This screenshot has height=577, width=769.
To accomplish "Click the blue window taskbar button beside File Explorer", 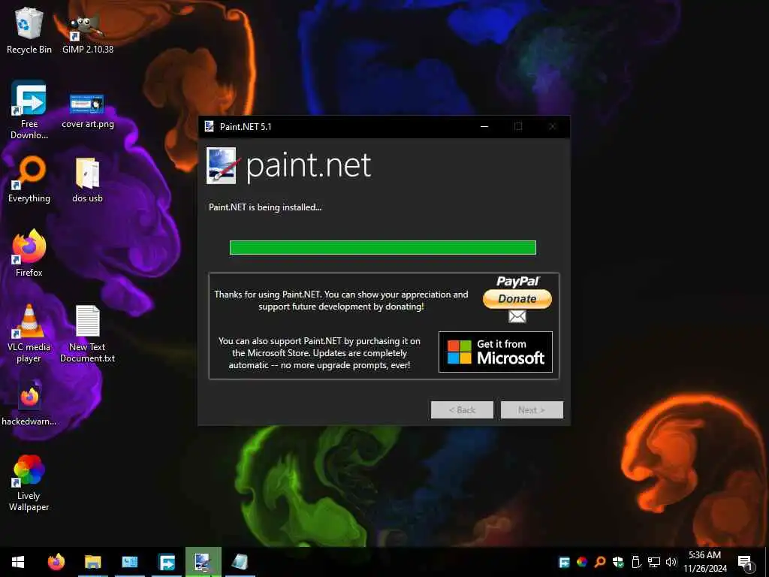I will coord(129,562).
